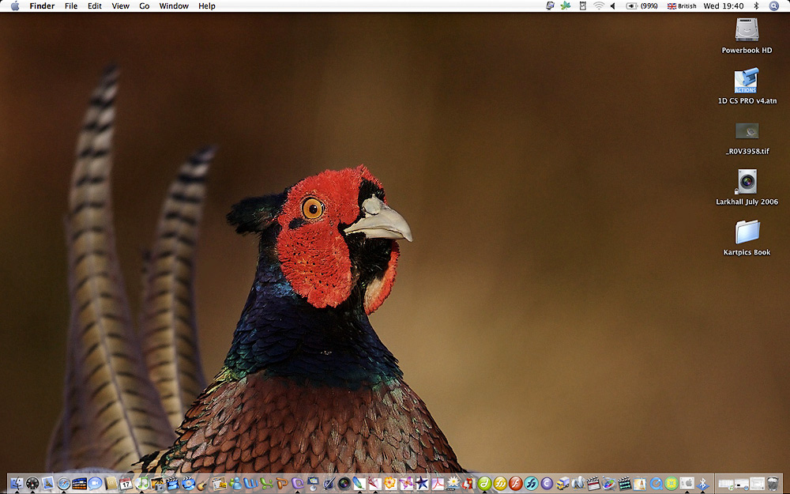Open the Bluetooth menu bar item
790x494 pixels.
756,6
